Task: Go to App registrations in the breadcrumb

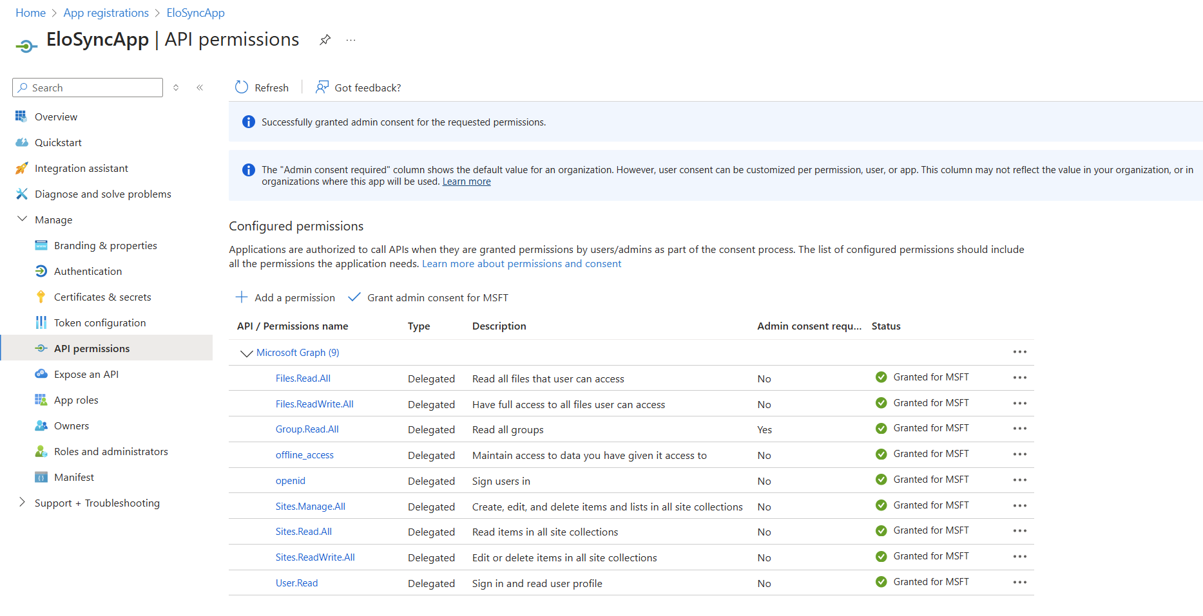Action: click(x=106, y=13)
